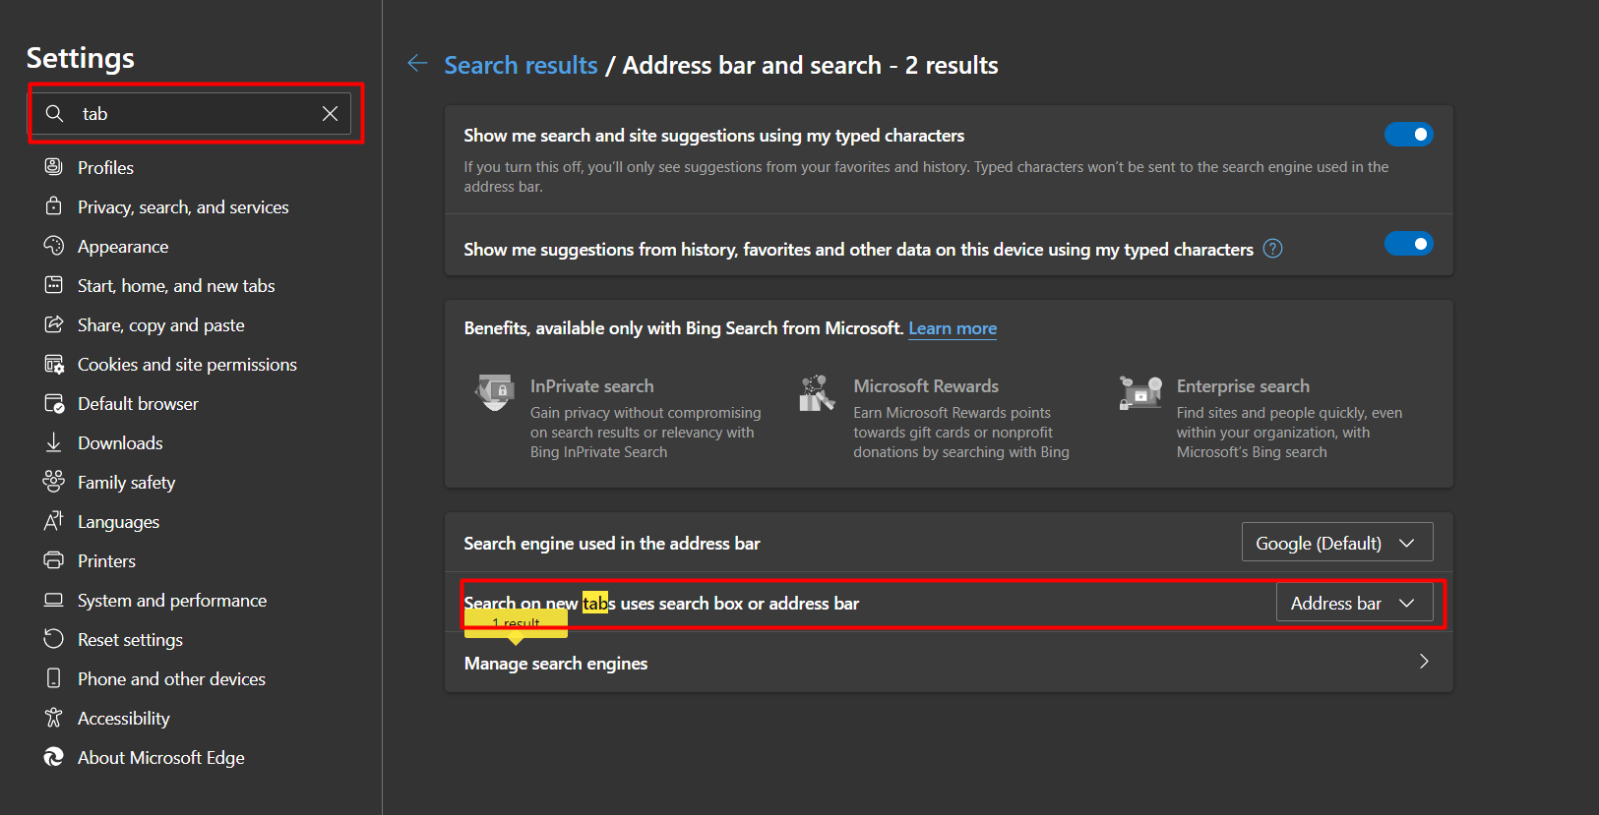Click the magnifier icon in settings search

tap(55, 113)
